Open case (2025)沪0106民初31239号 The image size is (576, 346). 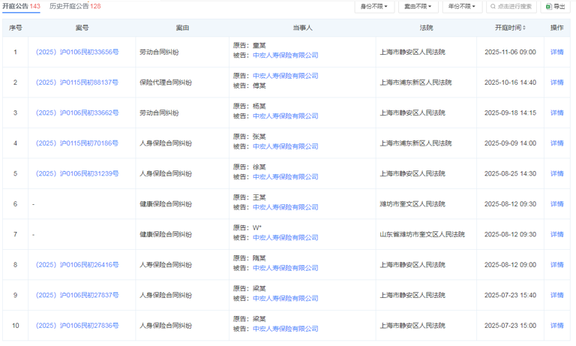tap(77, 173)
